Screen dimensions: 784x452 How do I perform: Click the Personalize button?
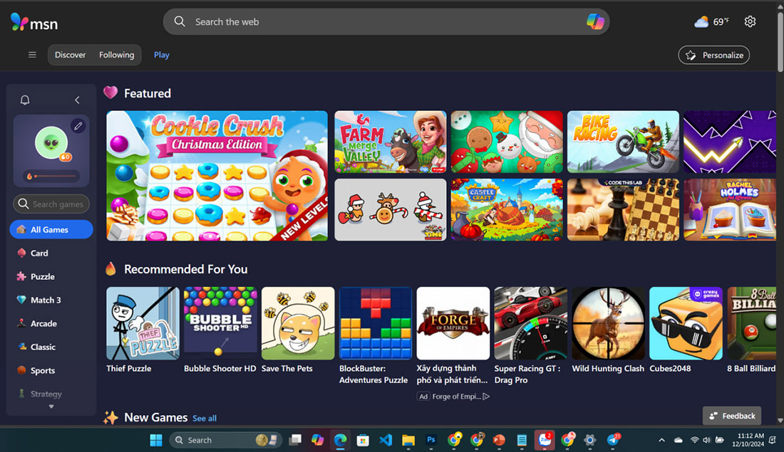pos(713,55)
